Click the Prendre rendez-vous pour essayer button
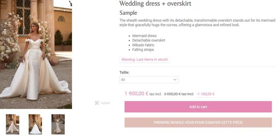Screen dimensions: 276x140 (x=198, y=123)
